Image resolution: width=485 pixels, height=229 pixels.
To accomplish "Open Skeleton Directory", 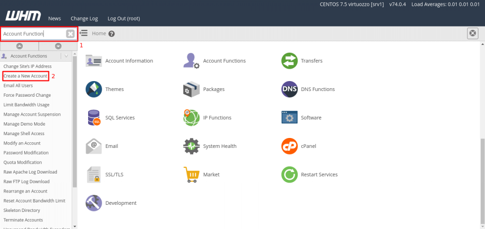I will (x=22, y=210).
